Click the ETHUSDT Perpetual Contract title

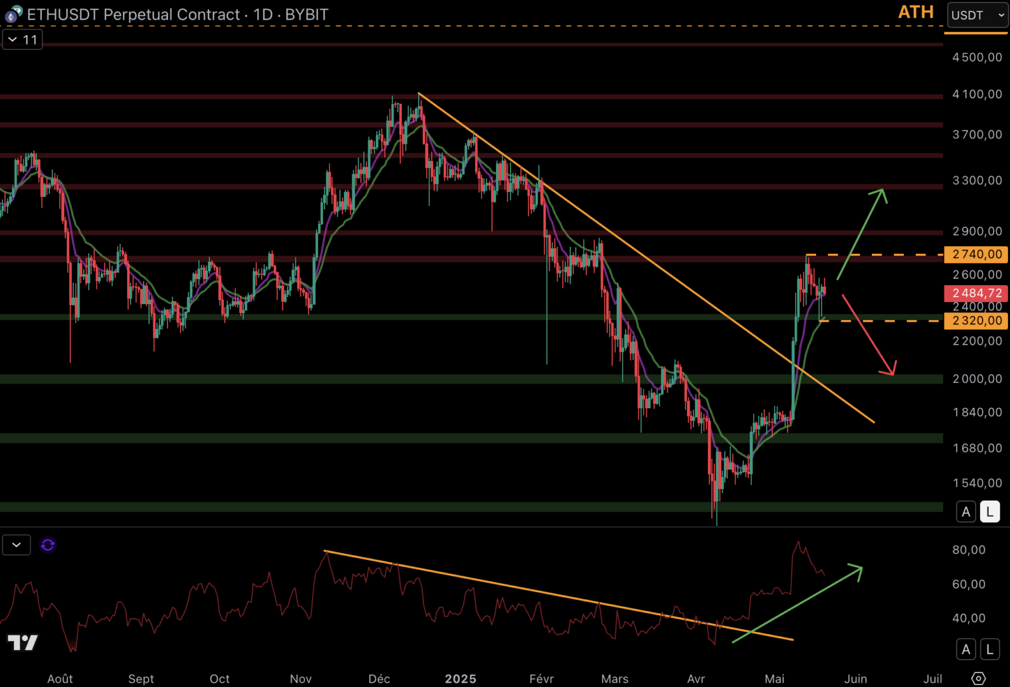(x=134, y=14)
